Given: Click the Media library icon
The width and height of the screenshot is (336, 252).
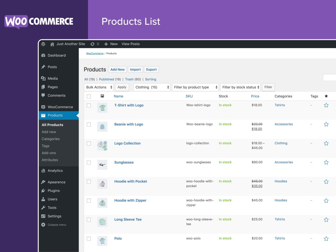Looking at the screenshot, I should [43, 78].
